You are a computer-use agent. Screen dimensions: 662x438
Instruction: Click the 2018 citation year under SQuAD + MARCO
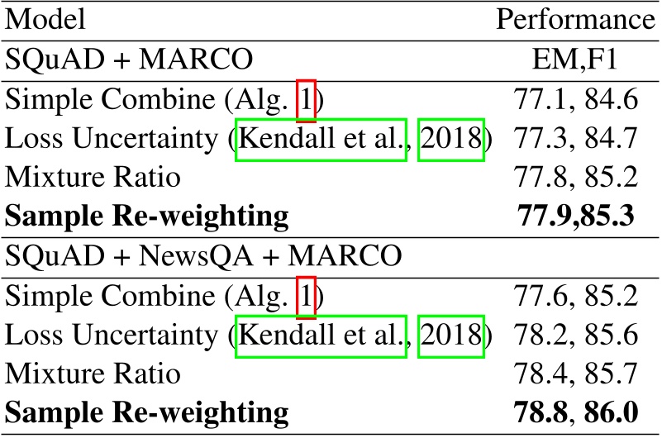450,139
